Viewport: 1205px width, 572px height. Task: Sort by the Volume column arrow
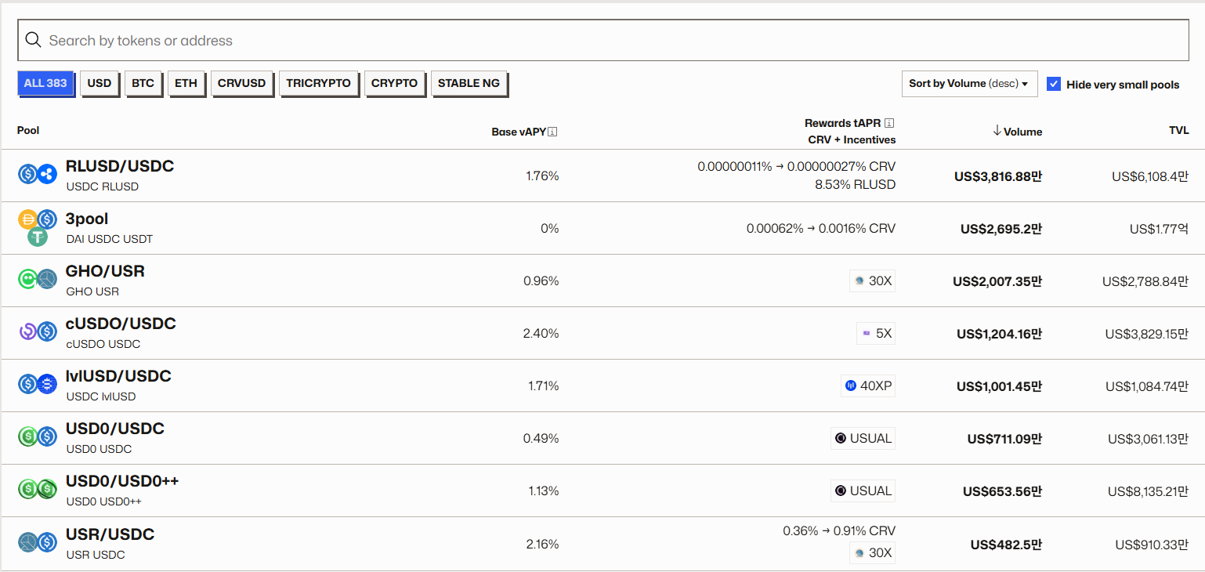[x=997, y=131]
